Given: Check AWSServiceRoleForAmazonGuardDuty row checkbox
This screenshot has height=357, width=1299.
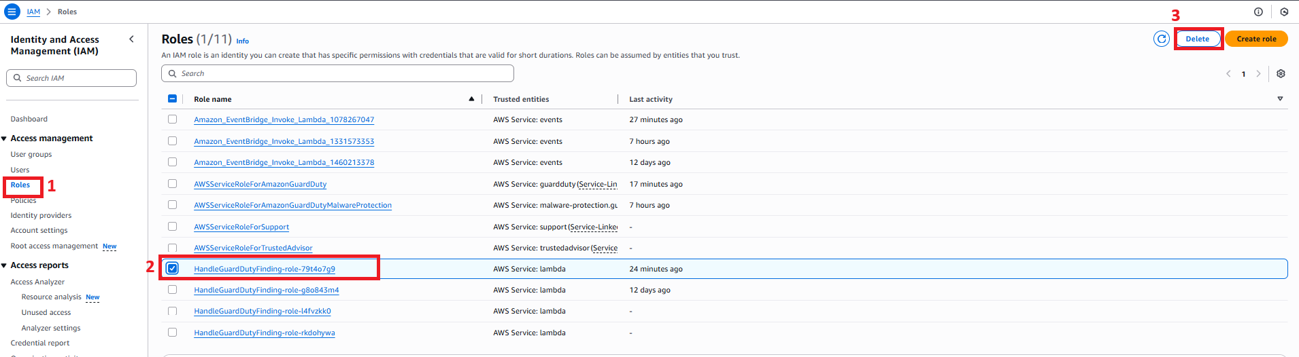Looking at the screenshot, I should pos(172,183).
